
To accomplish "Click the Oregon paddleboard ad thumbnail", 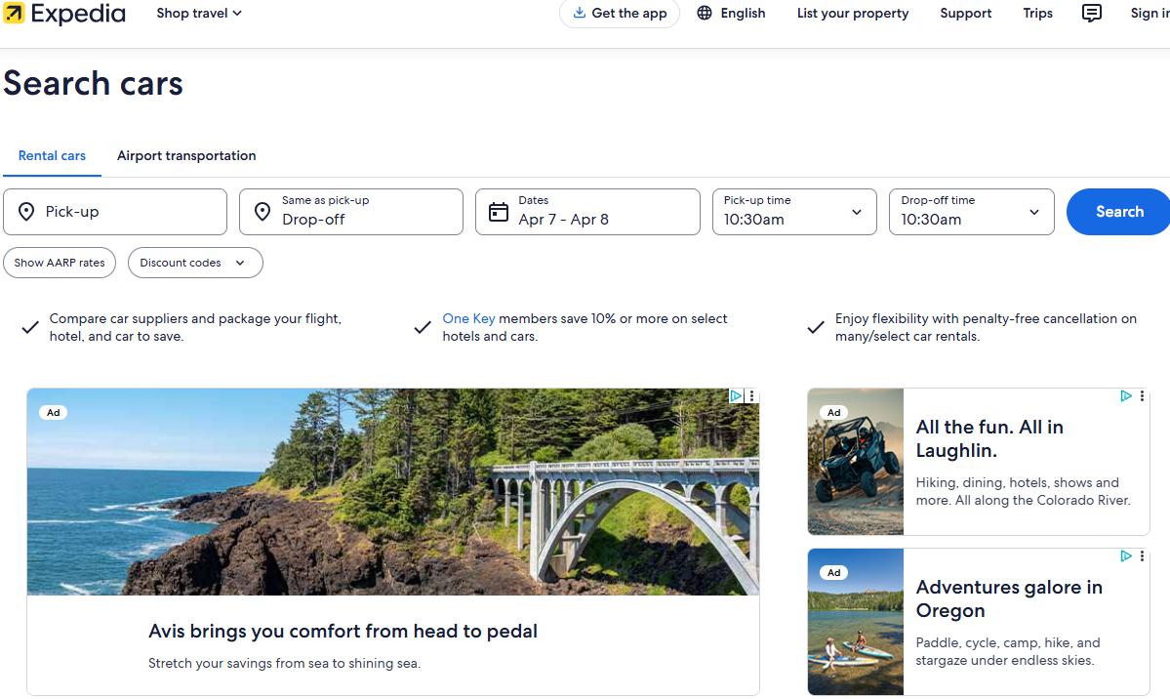I will 856,622.
